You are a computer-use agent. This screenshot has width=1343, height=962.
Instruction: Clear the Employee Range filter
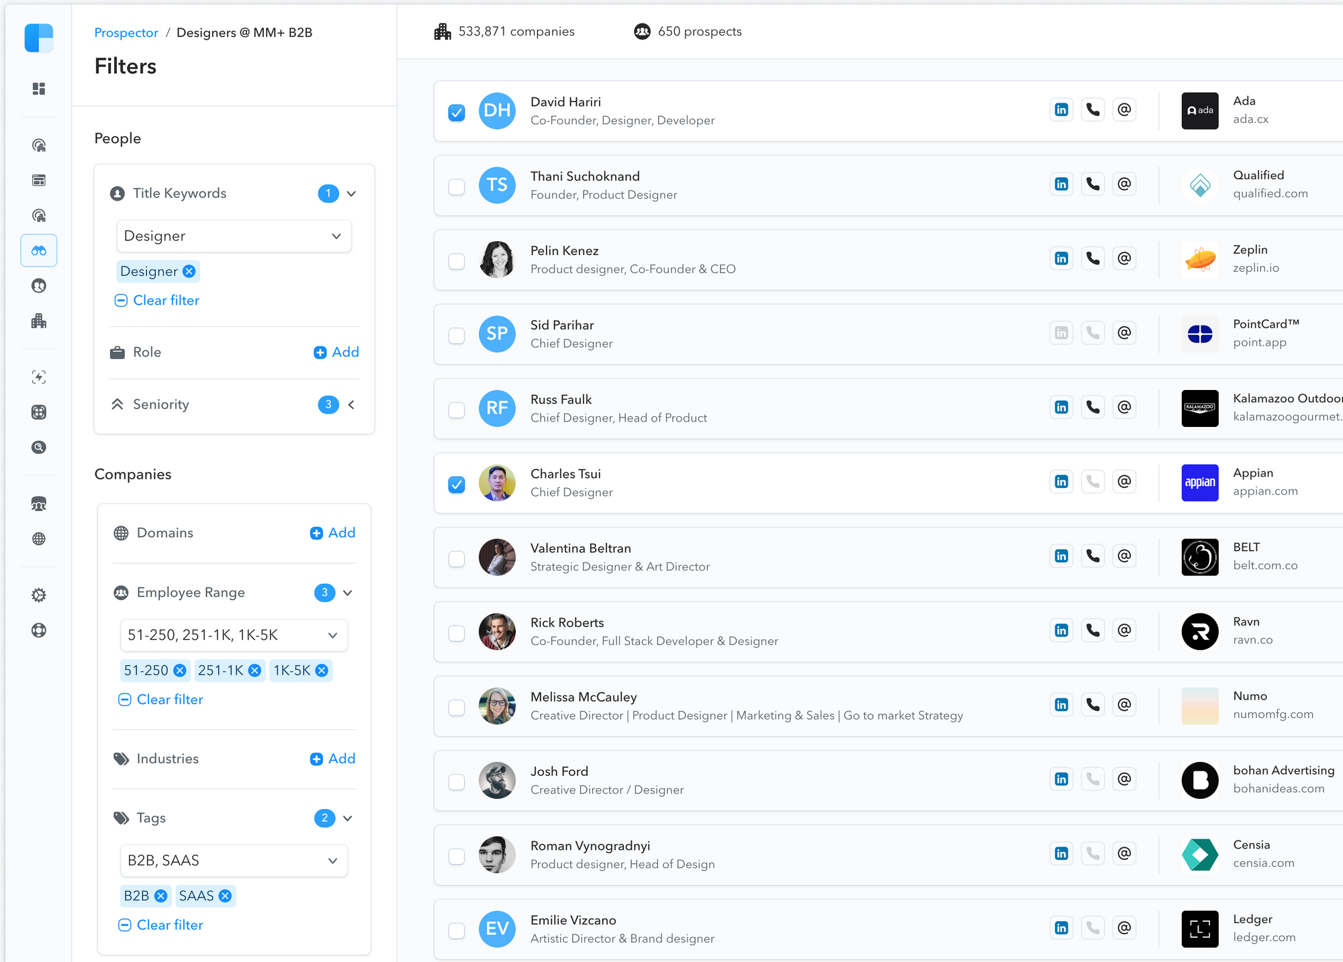[160, 700]
